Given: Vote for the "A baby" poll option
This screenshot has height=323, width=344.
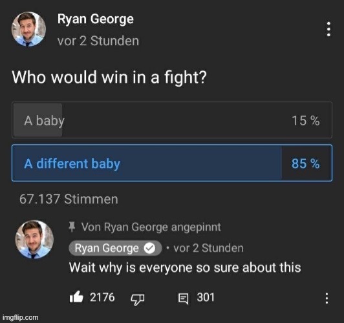Looking at the screenshot, I should point(172,120).
